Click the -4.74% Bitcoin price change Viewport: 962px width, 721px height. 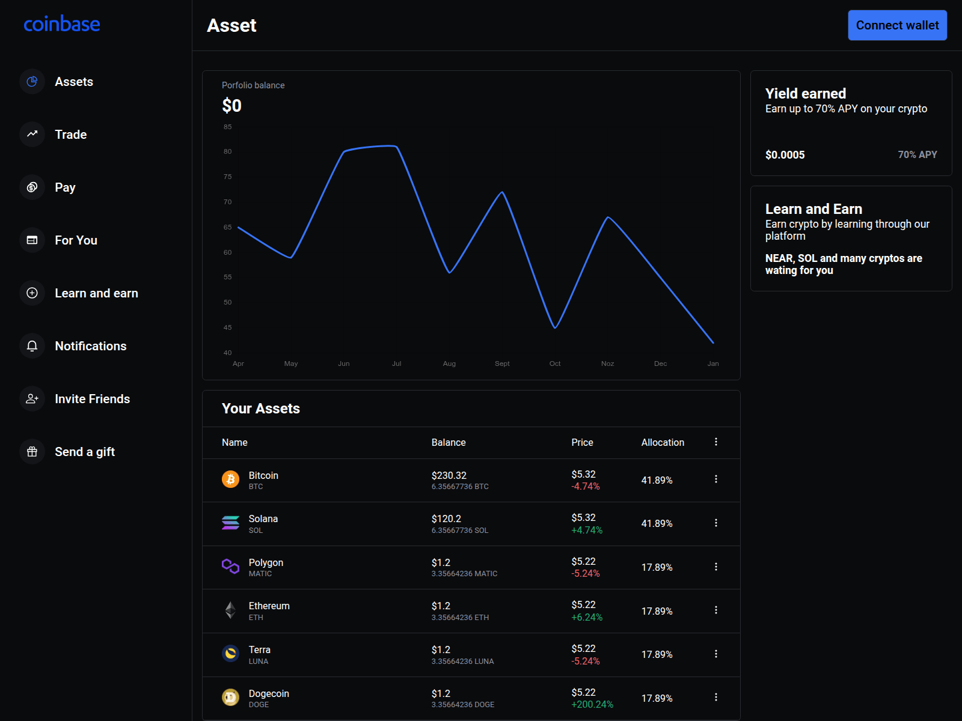pos(586,486)
